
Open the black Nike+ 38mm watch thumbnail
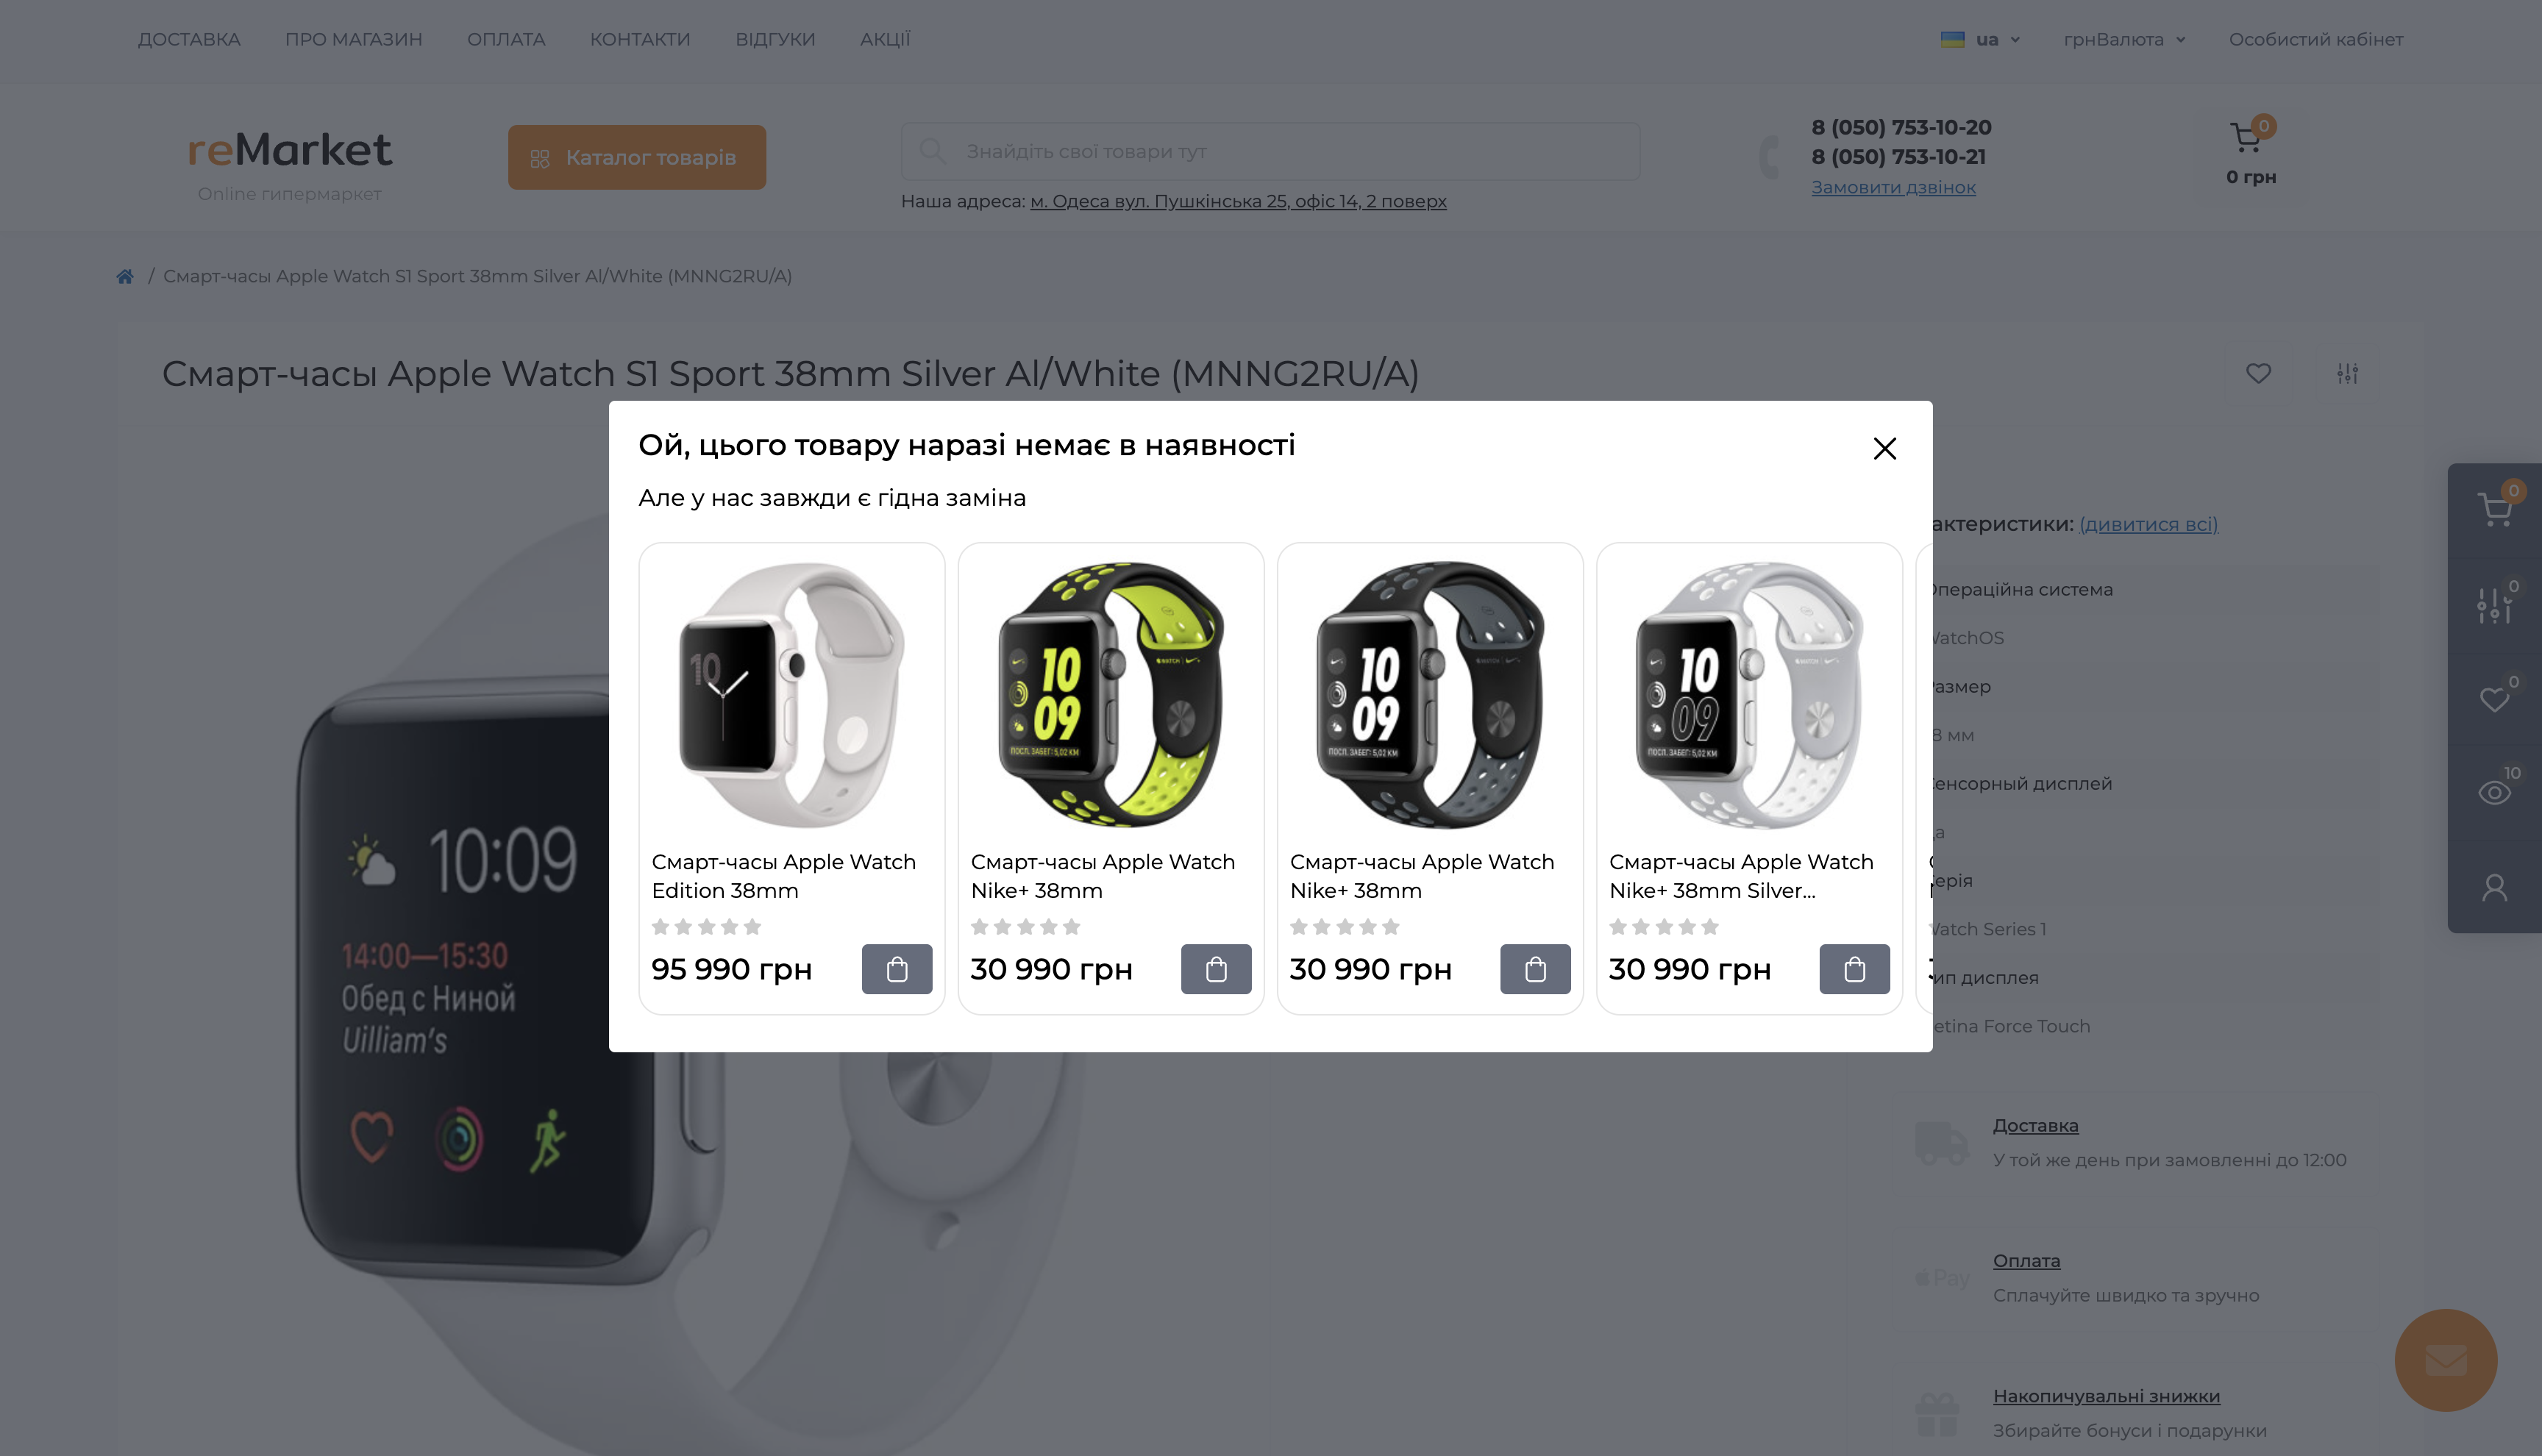point(1430,695)
